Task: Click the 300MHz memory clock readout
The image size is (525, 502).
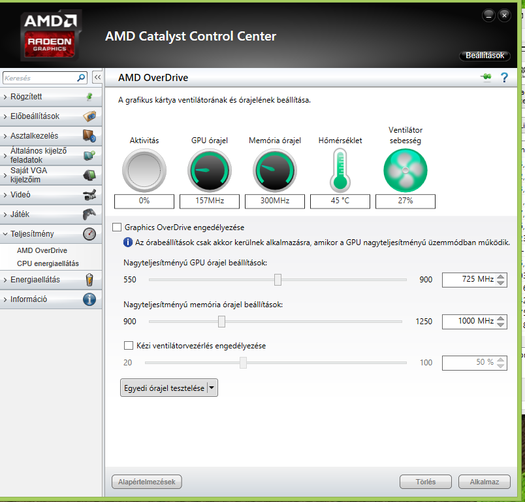Action: pos(275,201)
